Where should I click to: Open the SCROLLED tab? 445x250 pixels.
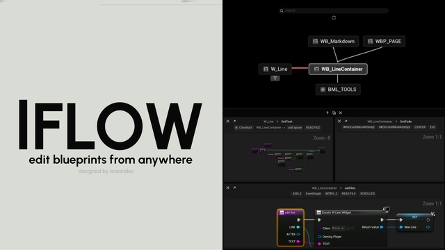click(x=368, y=194)
